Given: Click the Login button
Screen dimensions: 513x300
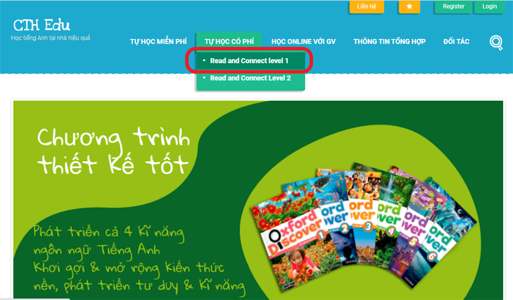Looking at the screenshot, I should (489, 7).
